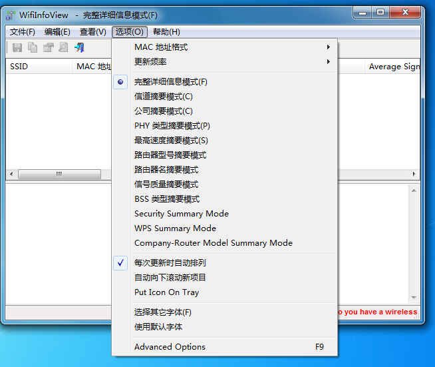Expand the 更新频率 submenu
This screenshot has width=435, height=367.
[225, 62]
